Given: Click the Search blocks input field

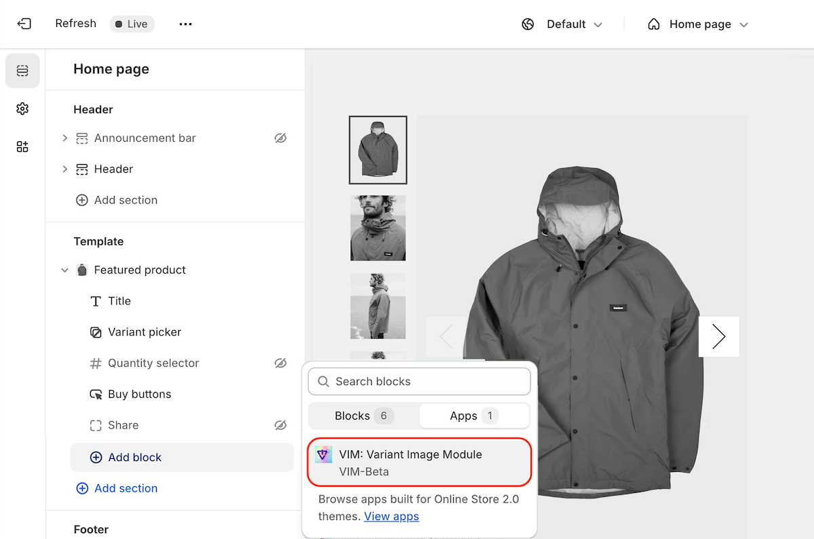Looking at the screenshot, I should (419, 382).
